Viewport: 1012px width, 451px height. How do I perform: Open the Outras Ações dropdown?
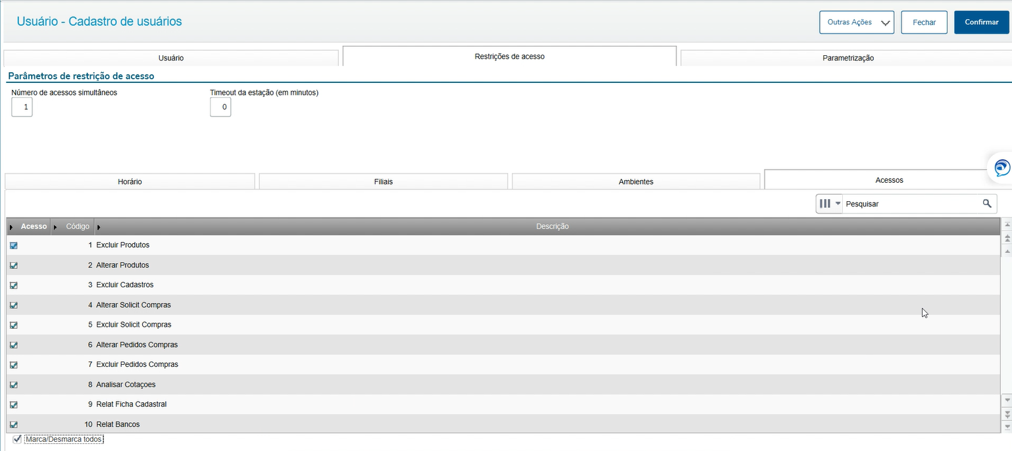[x=856, y=22]
